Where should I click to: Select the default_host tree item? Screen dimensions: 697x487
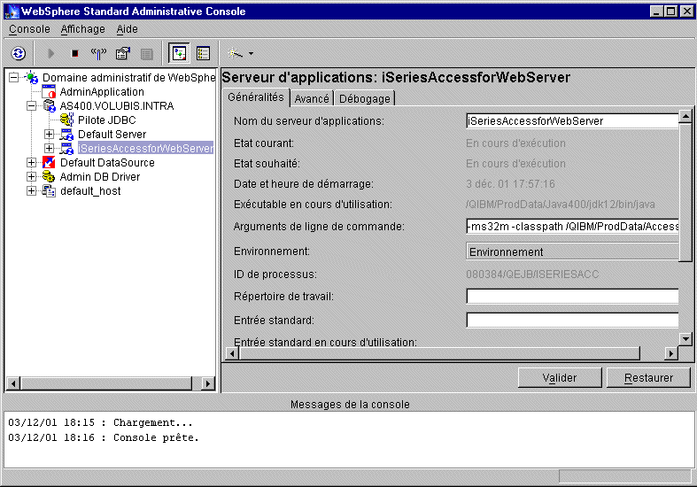pyautogui.click(x=90, y=191)
